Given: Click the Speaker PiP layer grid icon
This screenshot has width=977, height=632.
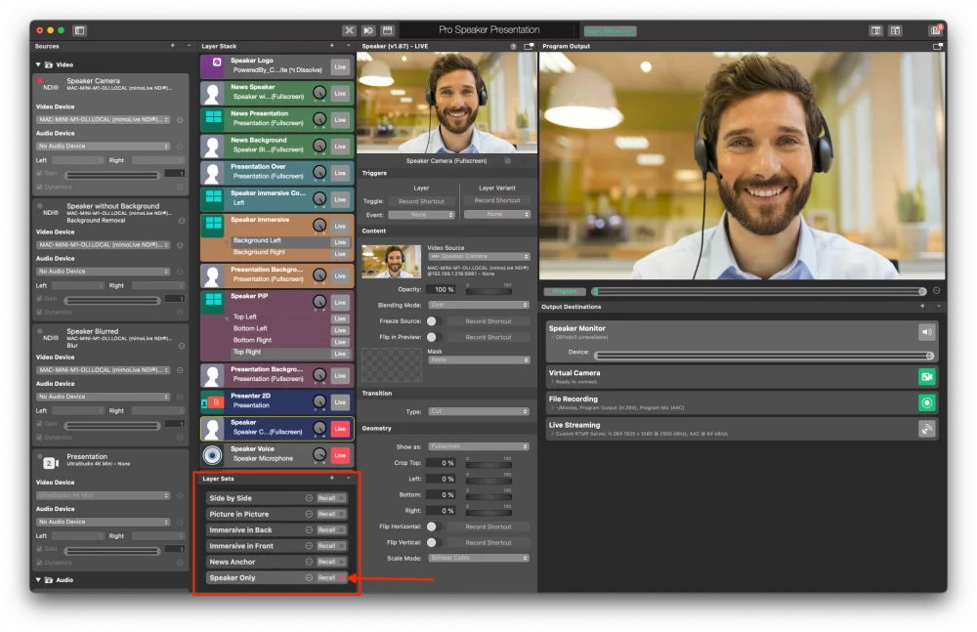Looking at the screenshot, I should pos(213,300).
